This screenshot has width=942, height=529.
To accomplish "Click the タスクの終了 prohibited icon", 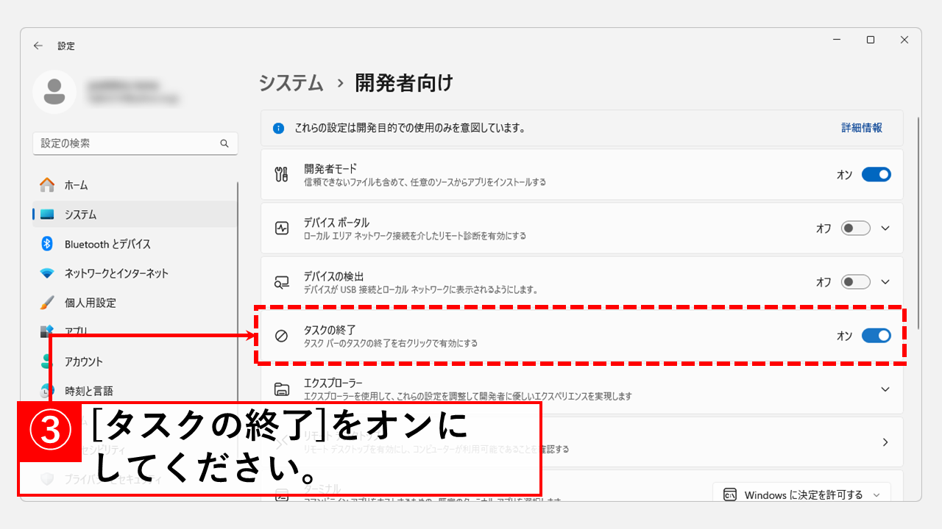I will click(281, 336).
